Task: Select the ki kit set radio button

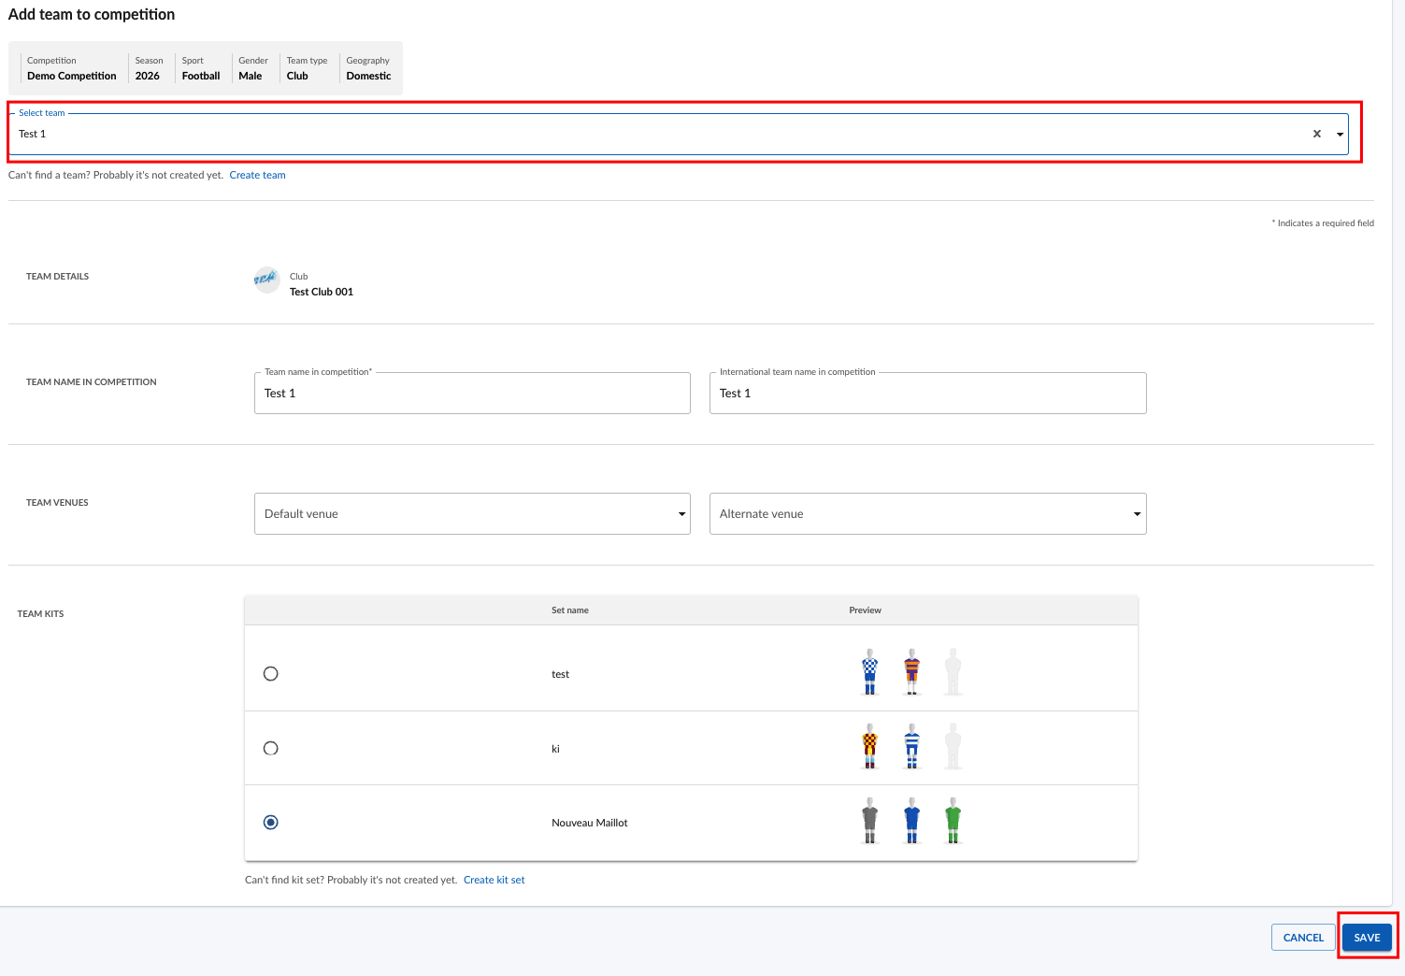Action: [x=271, y=748]
